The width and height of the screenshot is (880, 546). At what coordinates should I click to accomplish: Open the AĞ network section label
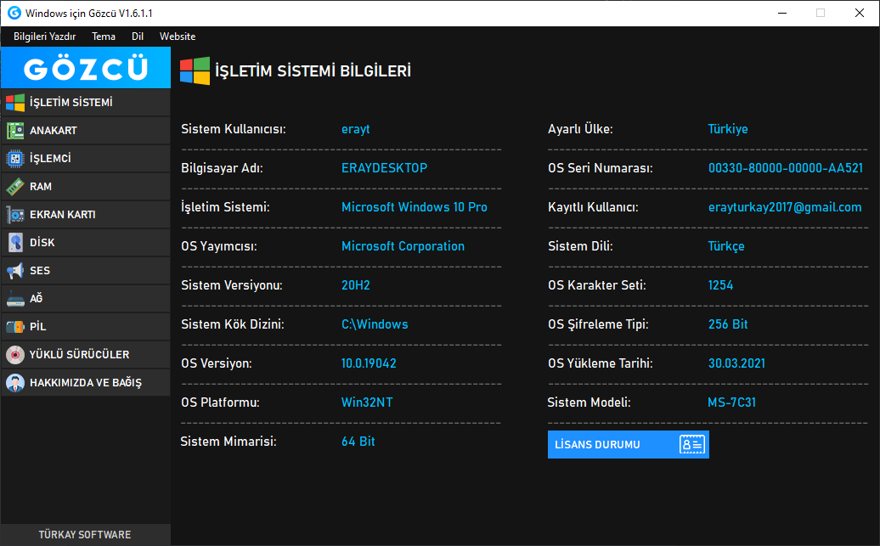[x=36, y=299]
